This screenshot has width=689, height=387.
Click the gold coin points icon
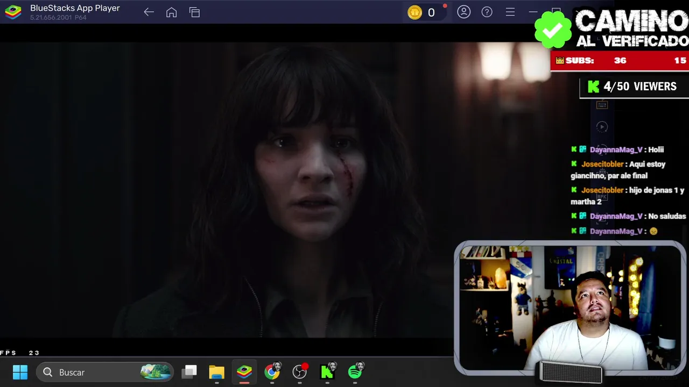(414, 12)
